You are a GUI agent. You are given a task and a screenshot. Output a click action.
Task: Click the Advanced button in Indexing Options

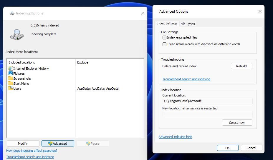(x=58, y=144)
